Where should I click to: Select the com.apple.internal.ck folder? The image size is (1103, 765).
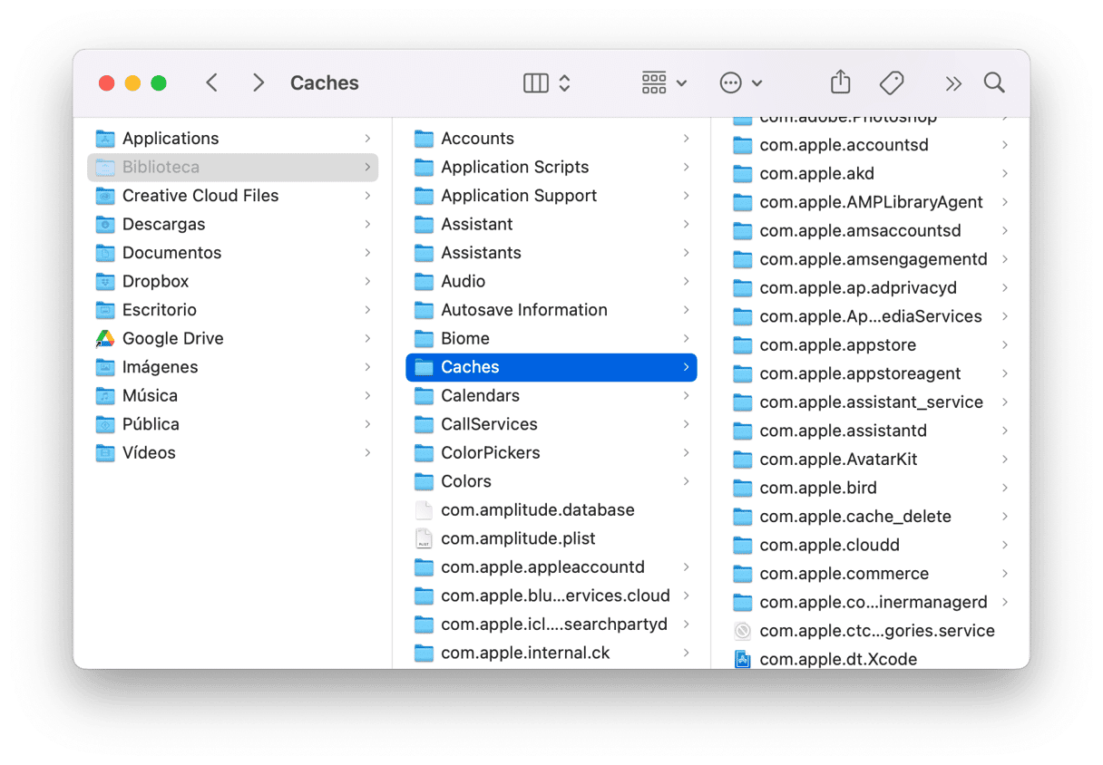(x=551, y=653)
